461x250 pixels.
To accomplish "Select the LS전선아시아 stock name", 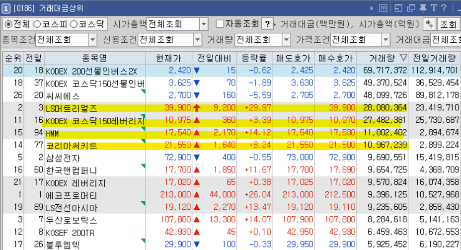I will [72, 208].
